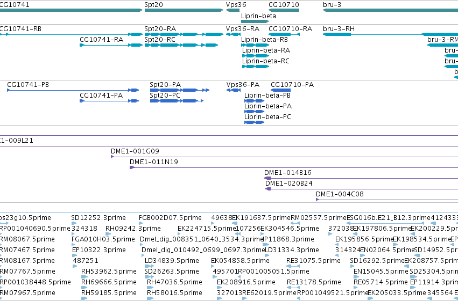458x301 pixels.
Task: Select EST EN15045.5prime
Action: click(381, 271)
